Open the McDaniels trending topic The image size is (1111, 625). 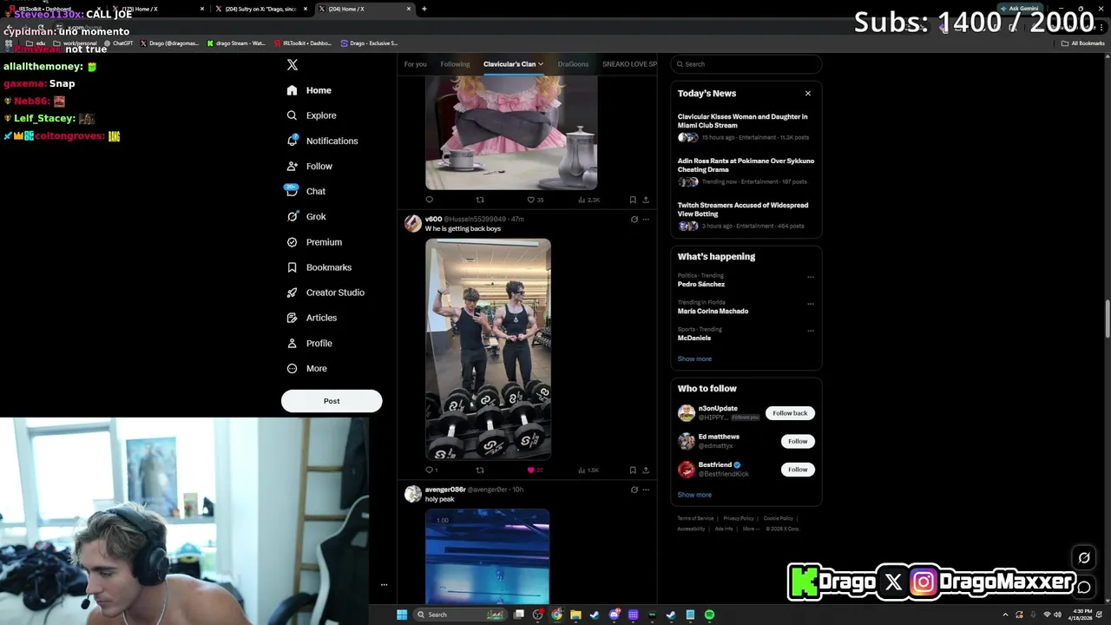[694, 338]
